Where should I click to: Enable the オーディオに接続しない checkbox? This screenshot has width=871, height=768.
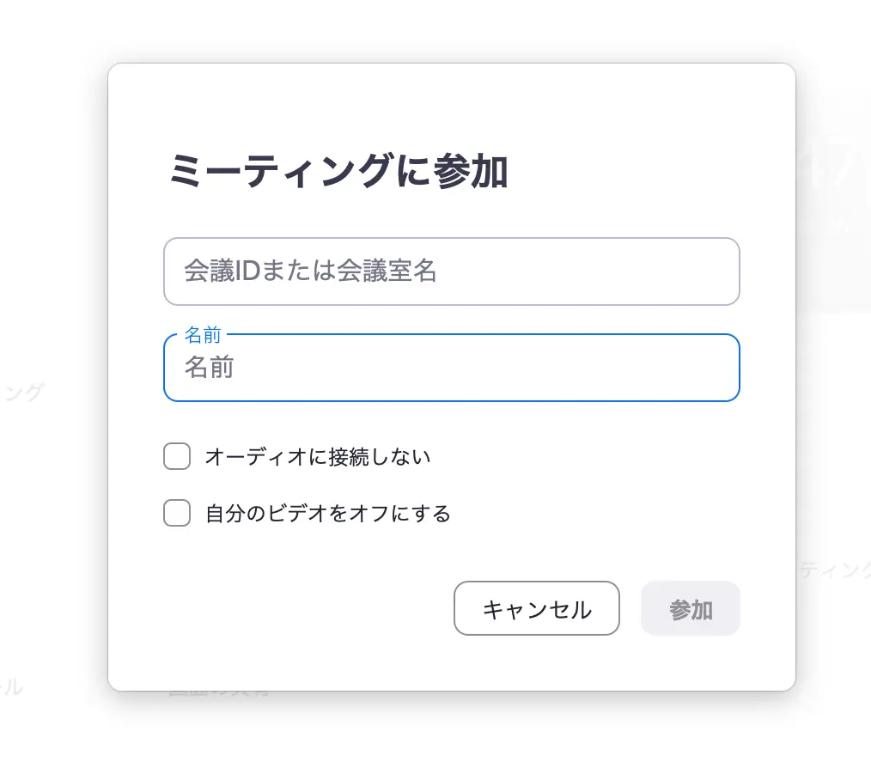click(x=177, y=456)
